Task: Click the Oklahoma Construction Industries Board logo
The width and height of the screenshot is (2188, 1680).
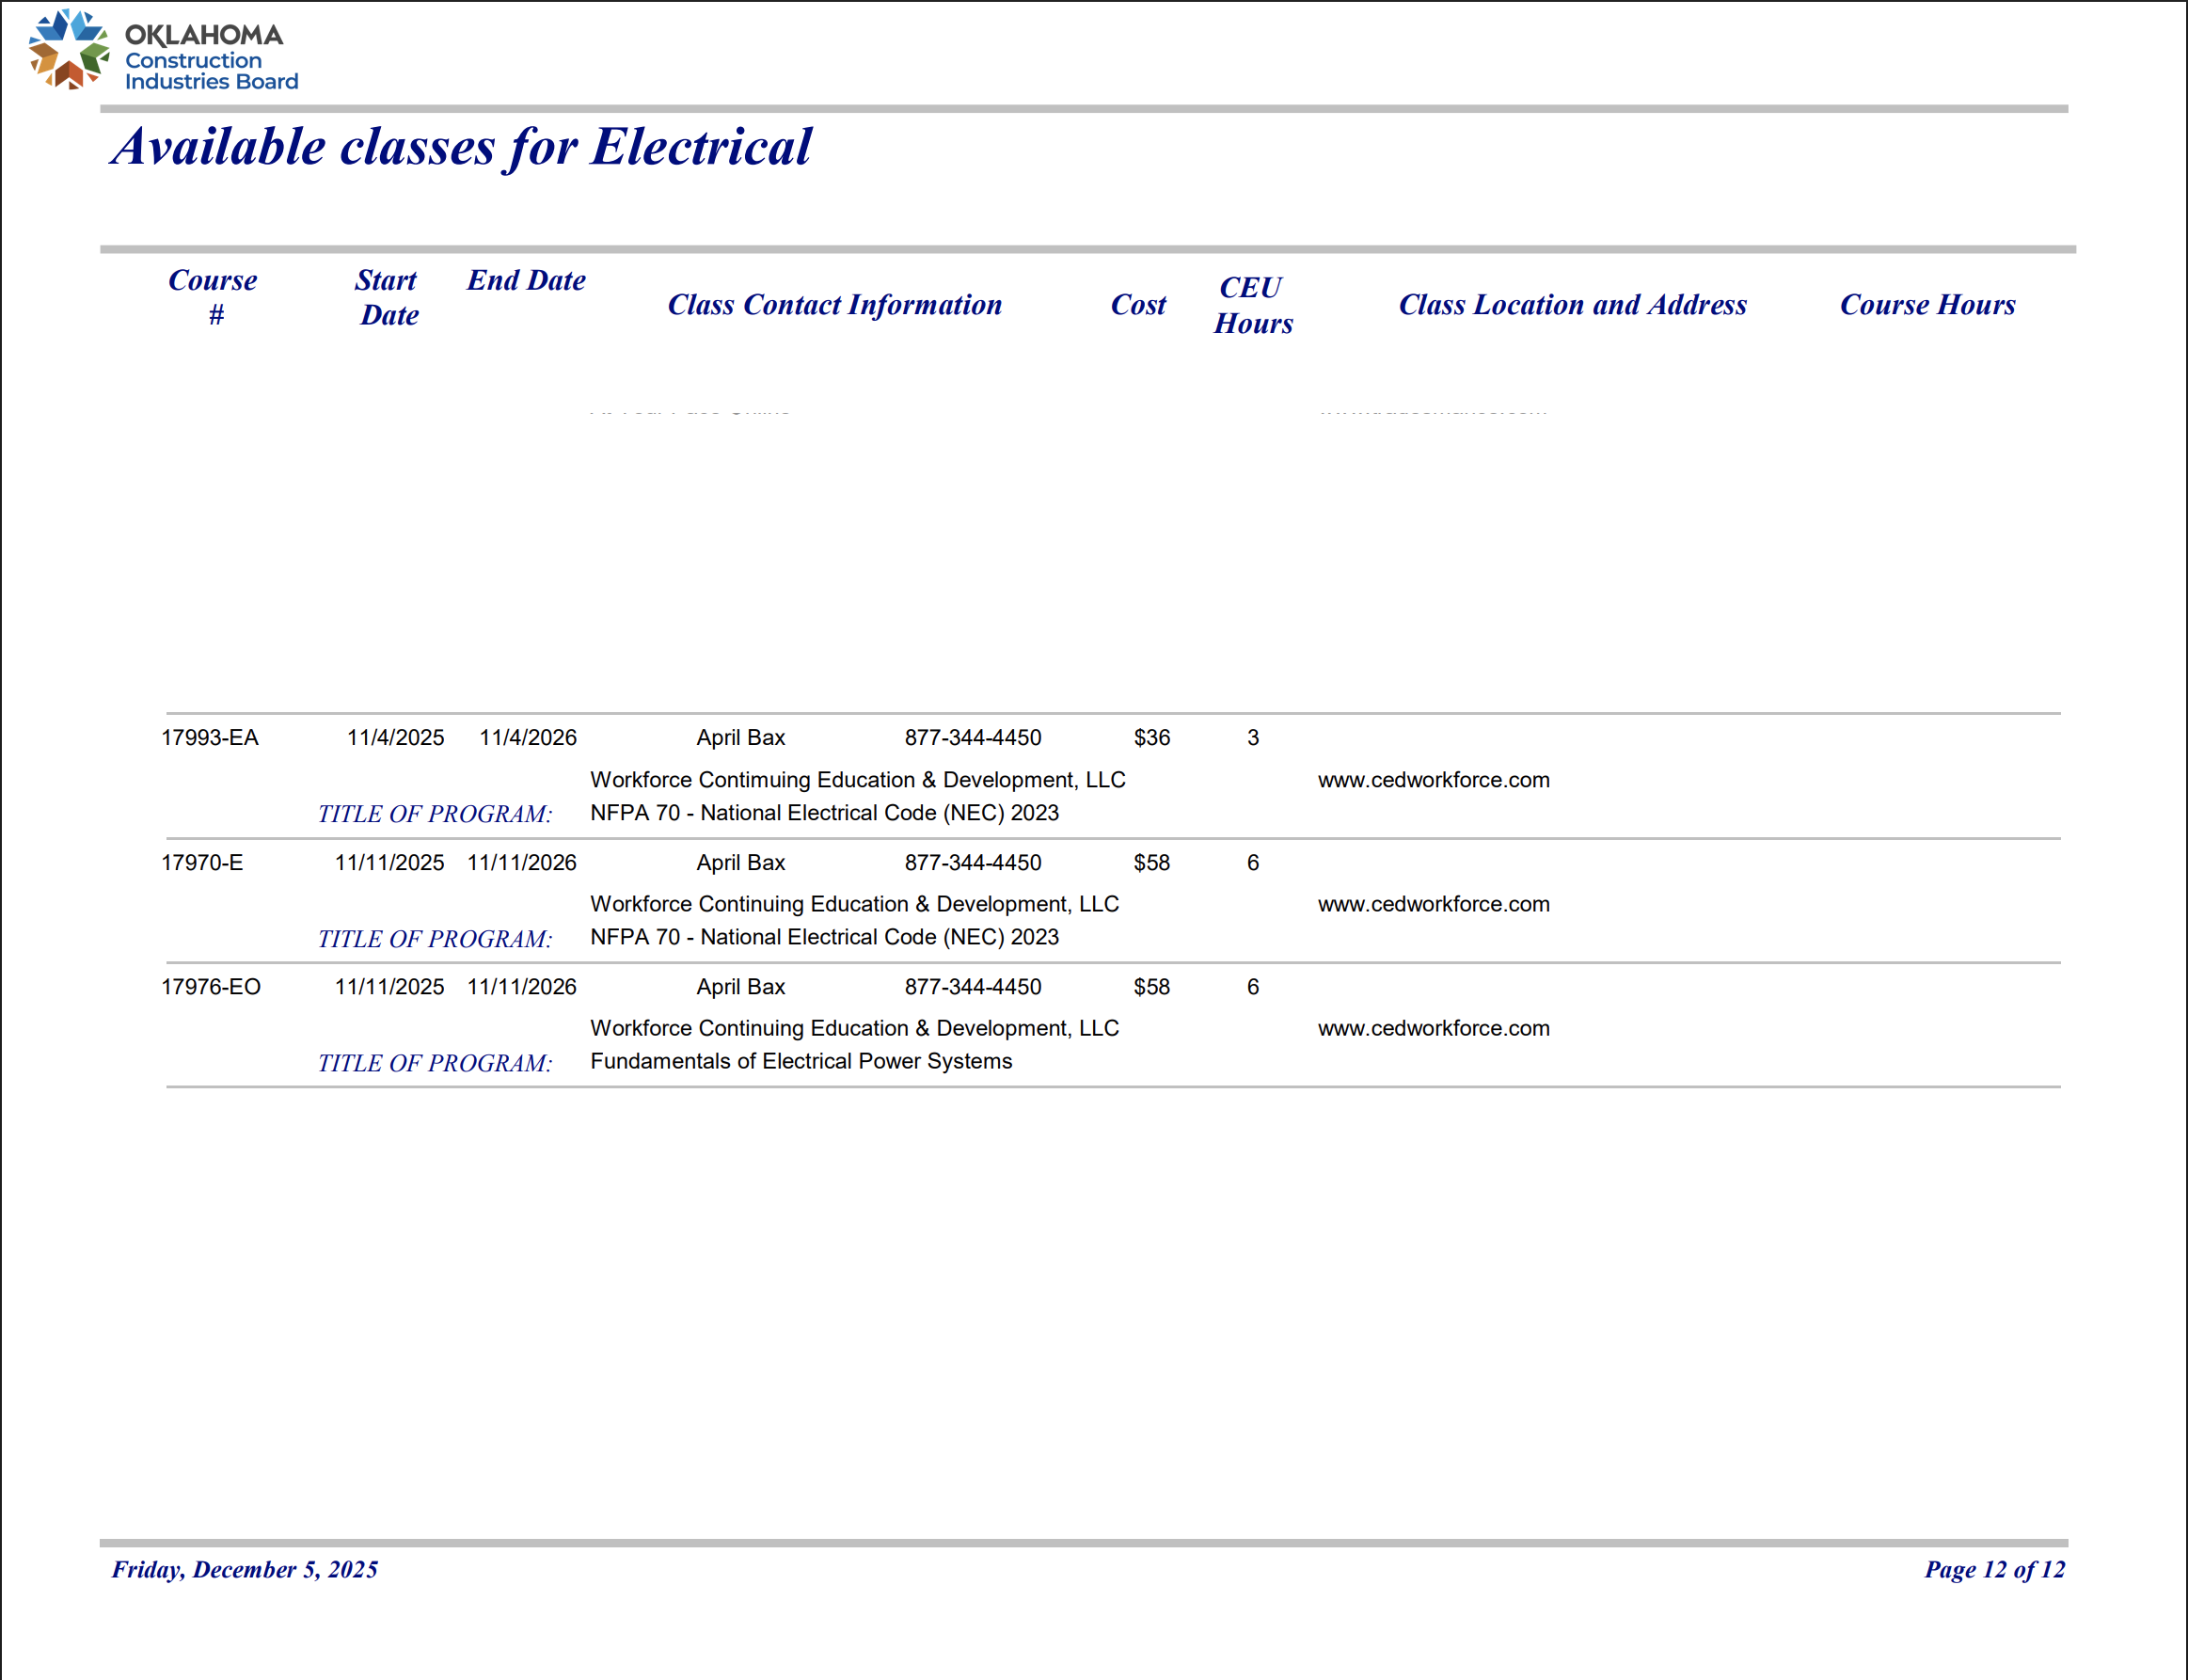Action: pos(163,50)
